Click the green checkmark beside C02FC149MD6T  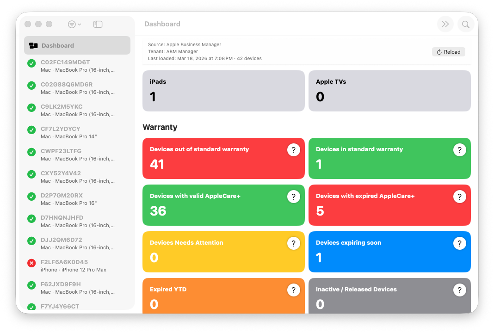pos(31,63)
